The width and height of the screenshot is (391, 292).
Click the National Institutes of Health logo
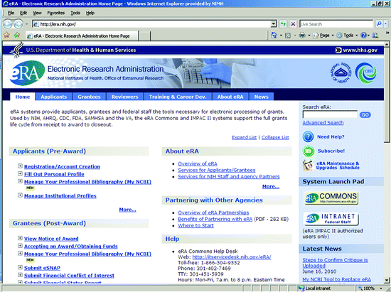341,73
